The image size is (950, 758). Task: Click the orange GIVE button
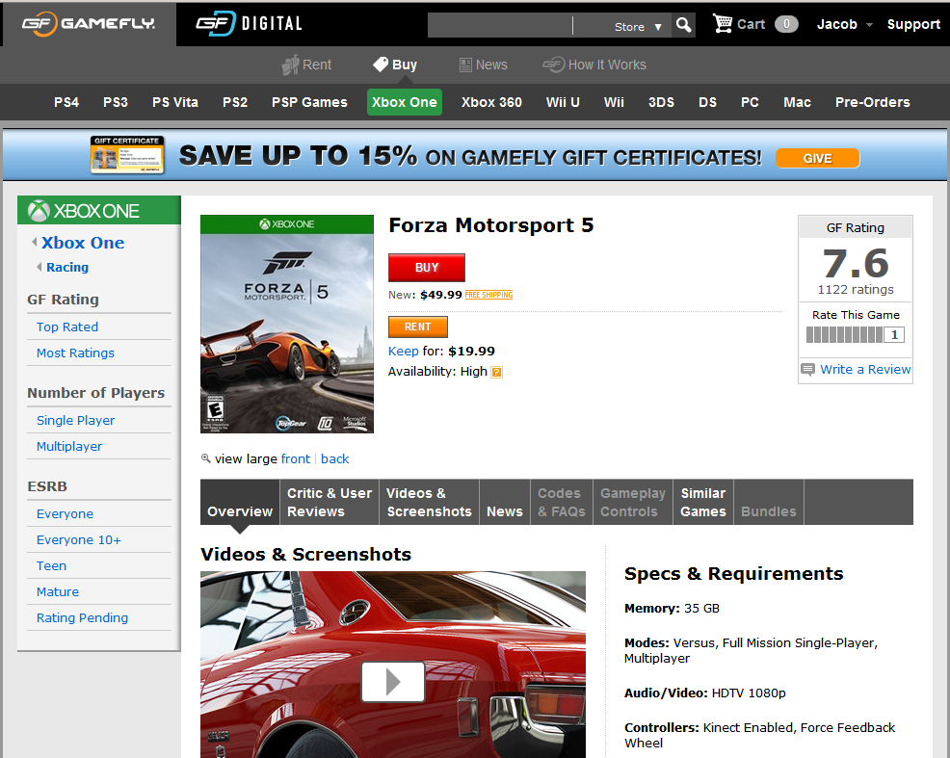(817, 159)
